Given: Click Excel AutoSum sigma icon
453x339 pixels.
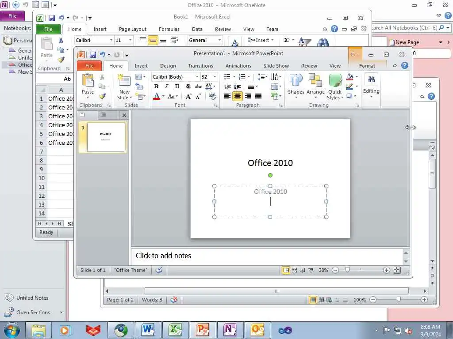Looking at the screenshot, I should click(x=286, y=40).
